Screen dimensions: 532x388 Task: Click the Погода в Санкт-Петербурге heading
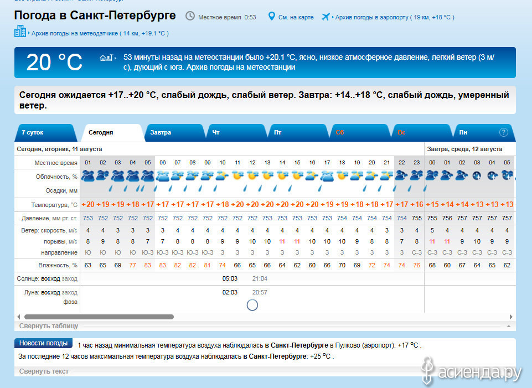(x=95, y=15)
